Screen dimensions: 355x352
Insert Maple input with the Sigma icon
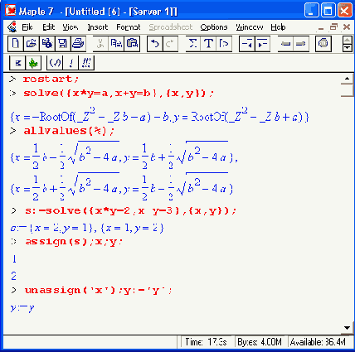[x=193, y=44]
